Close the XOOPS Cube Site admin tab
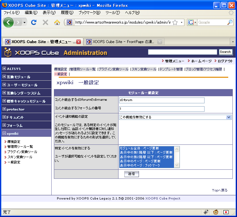The height and width of the screenshot is (217, 237). 79,42
